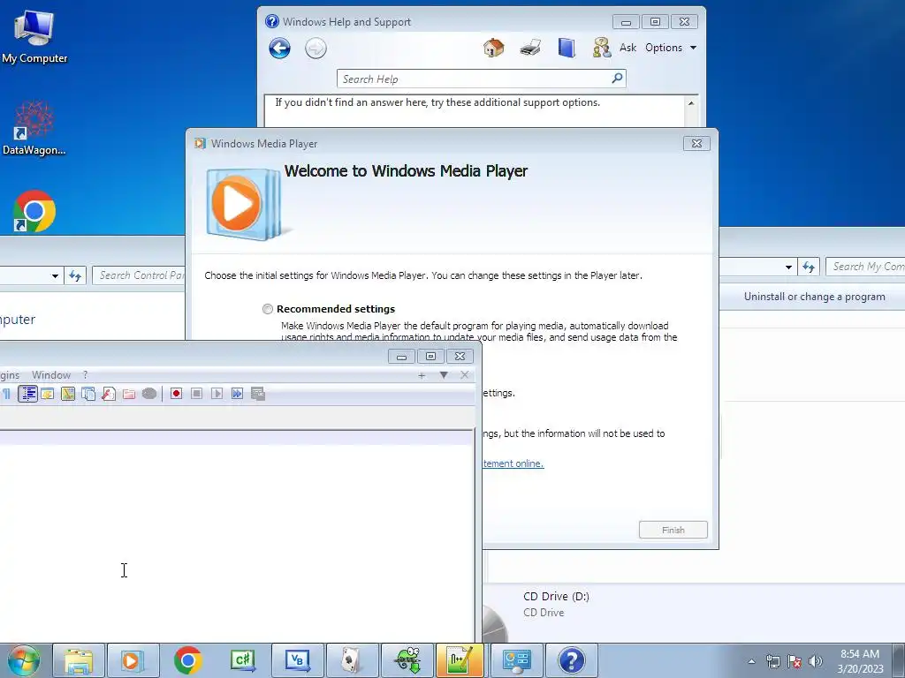Click the document list icon in Notepad++ toolbar
905x678 pixels.
88,394
